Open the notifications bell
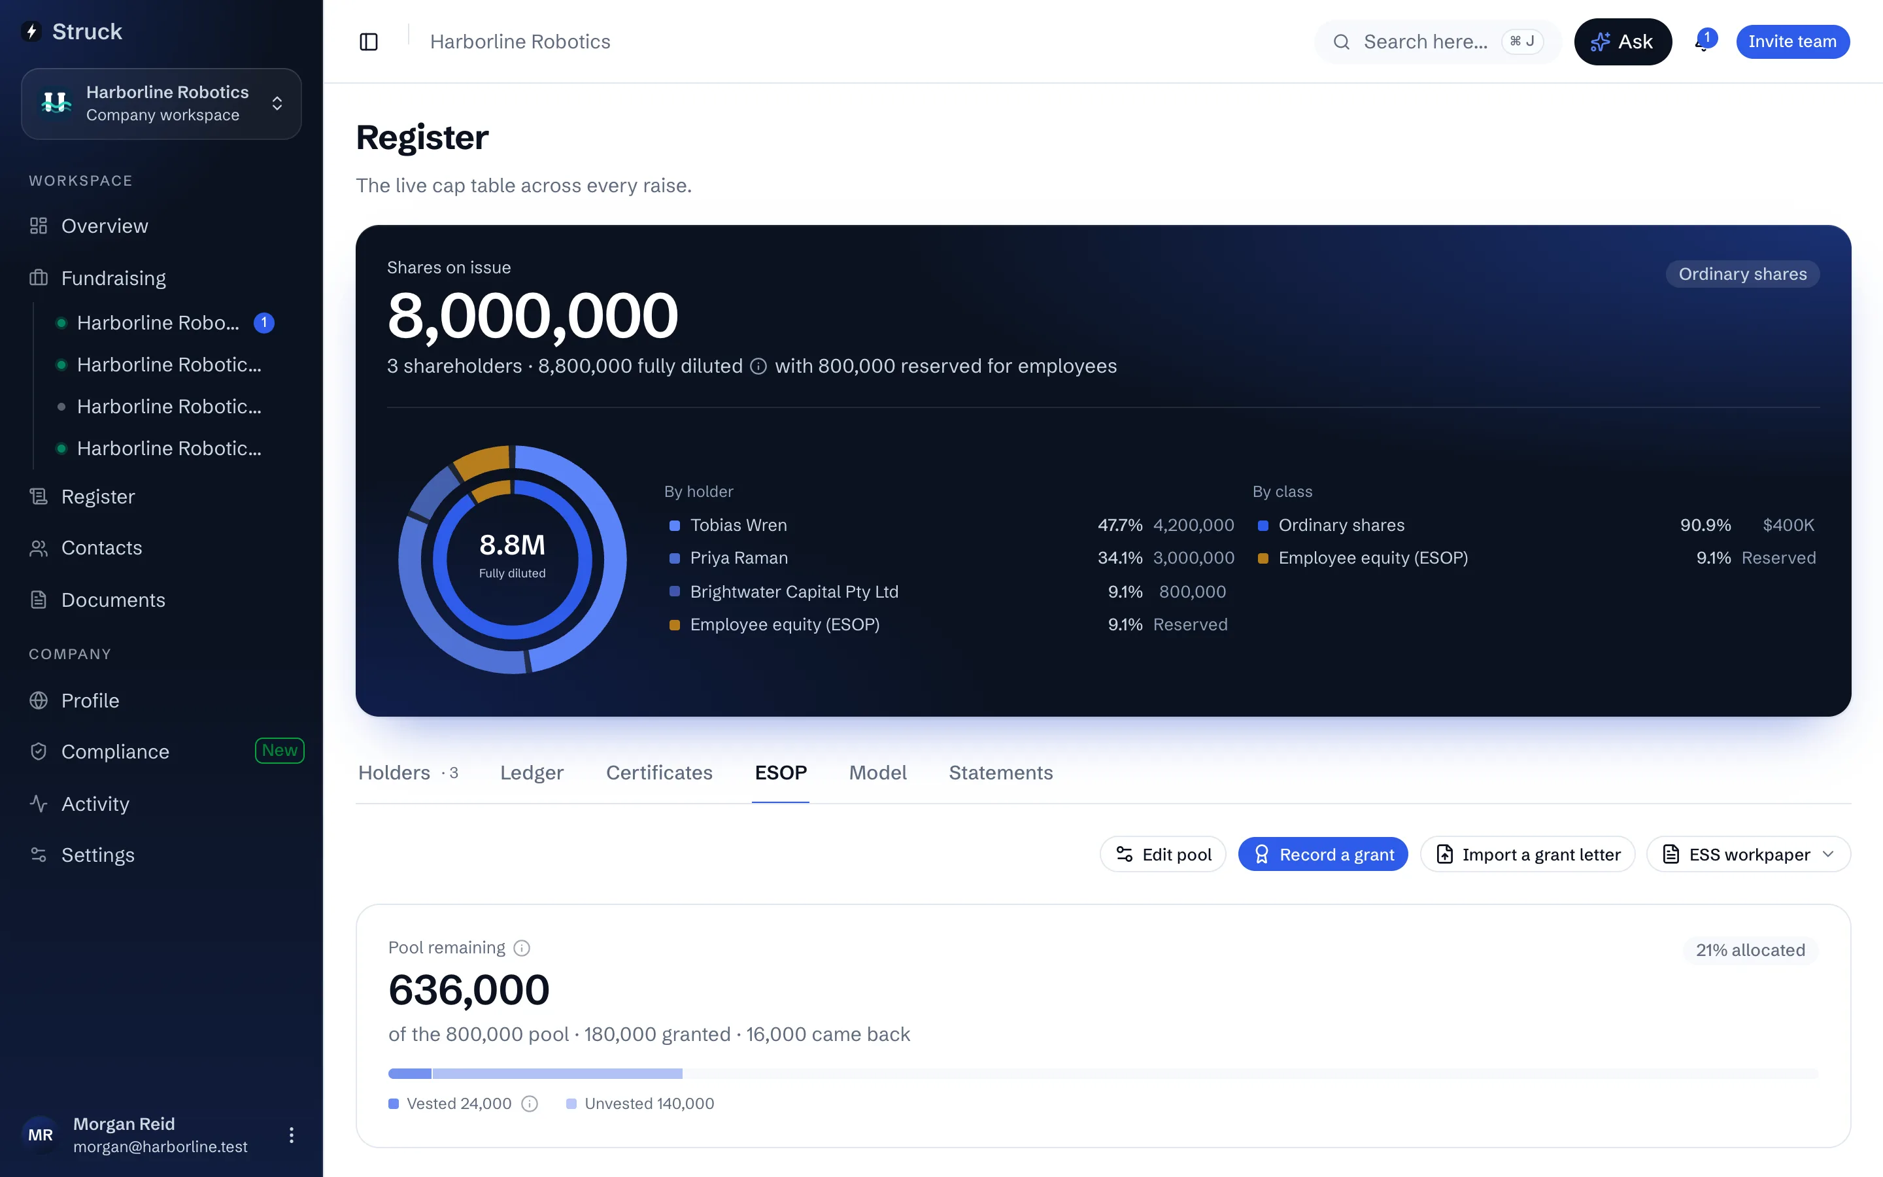Viewport: 1883px width, 1177px height. point(1703,42)
